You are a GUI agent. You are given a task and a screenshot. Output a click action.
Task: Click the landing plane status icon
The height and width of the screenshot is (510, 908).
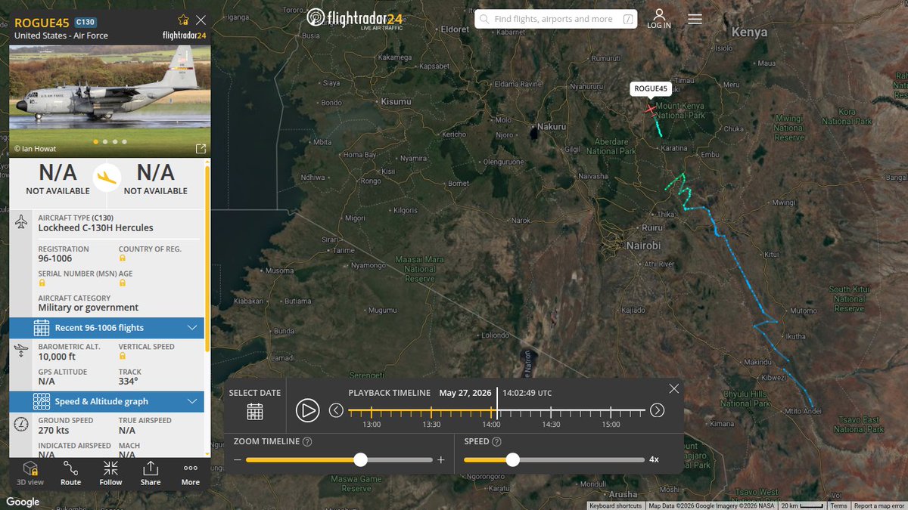pos(107,176)
